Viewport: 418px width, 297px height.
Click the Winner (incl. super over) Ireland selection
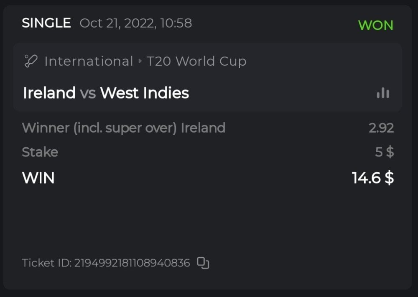tap(124, 128)
